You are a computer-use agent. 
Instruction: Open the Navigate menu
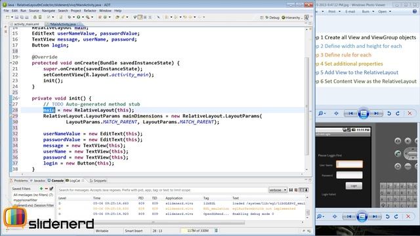tap(49, 10)
